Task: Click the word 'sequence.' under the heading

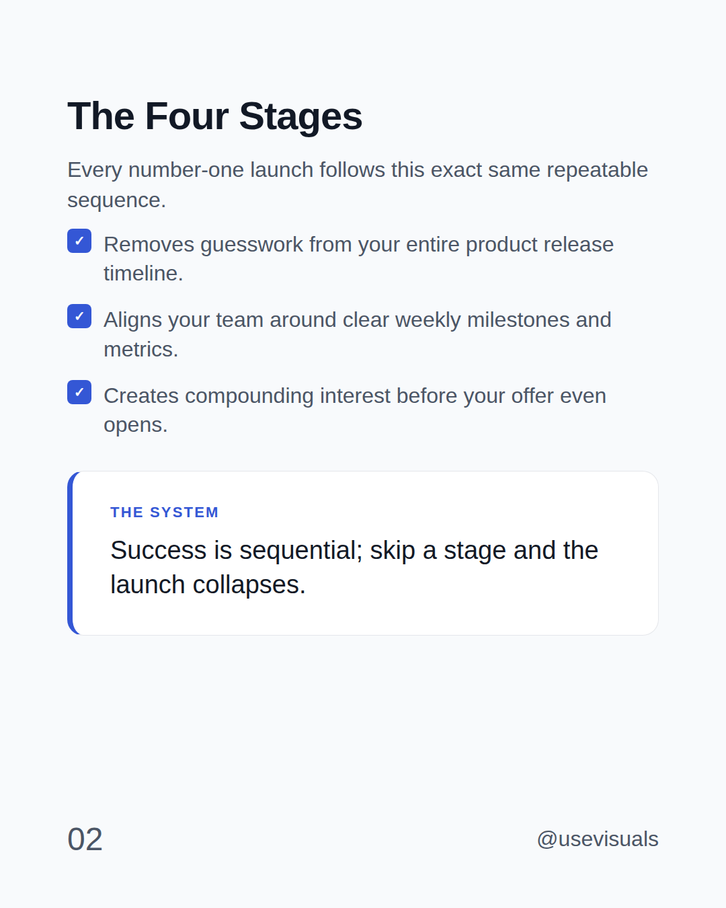Action: [116, 200]
